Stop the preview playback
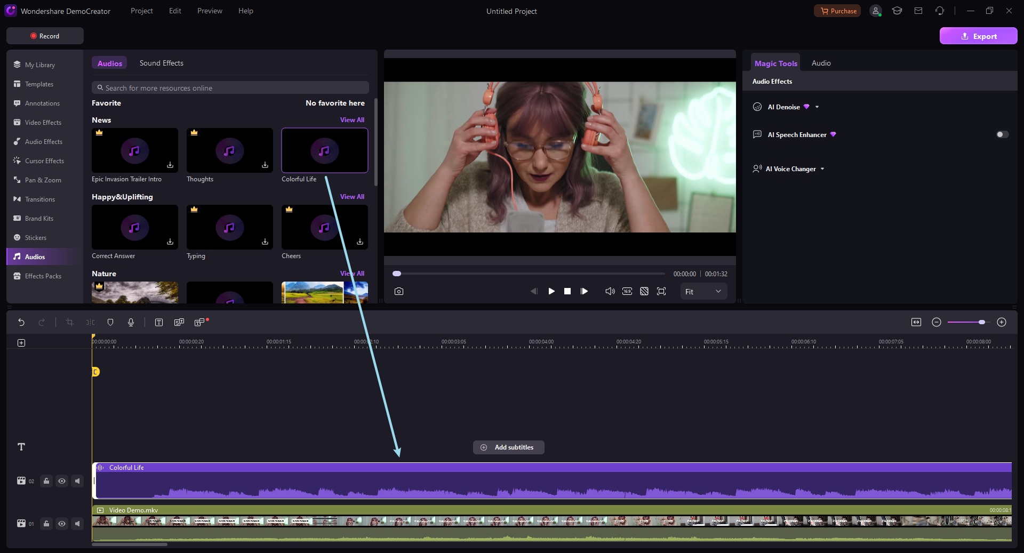This screenshot has width=1024, height=553. coord(567,291)
